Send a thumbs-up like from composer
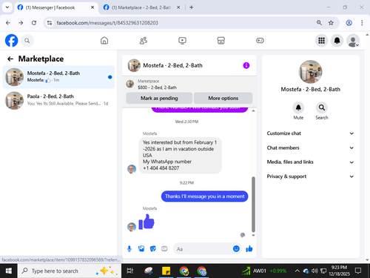The height and width of the screenshot is (278, 370). coord(249,249)
